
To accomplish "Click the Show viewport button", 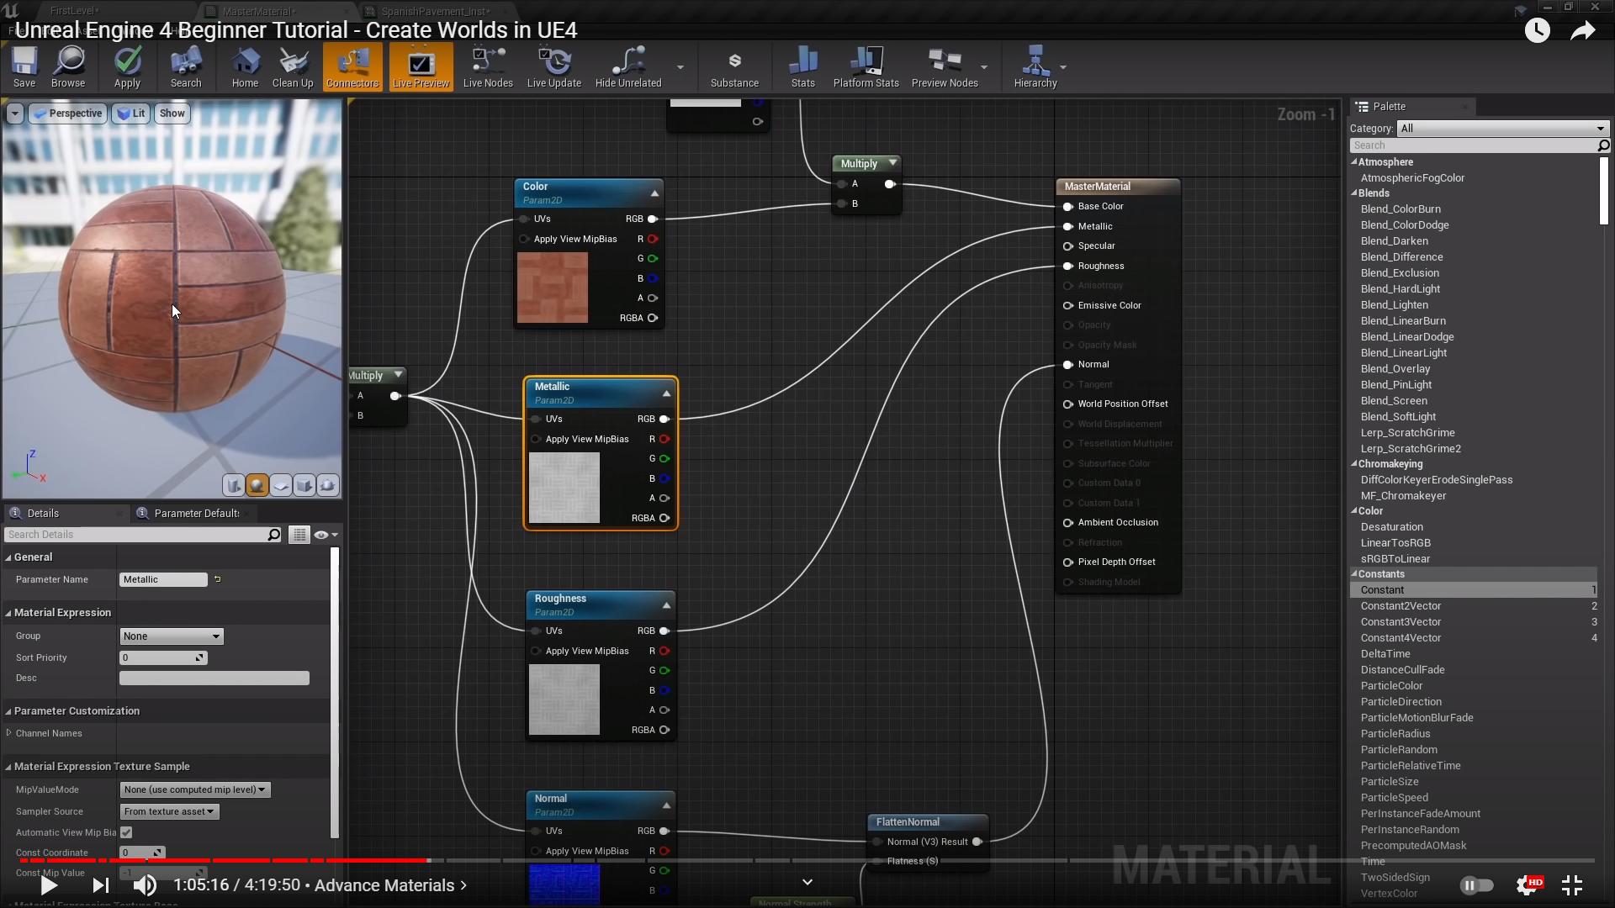I will tap(172, 113).
